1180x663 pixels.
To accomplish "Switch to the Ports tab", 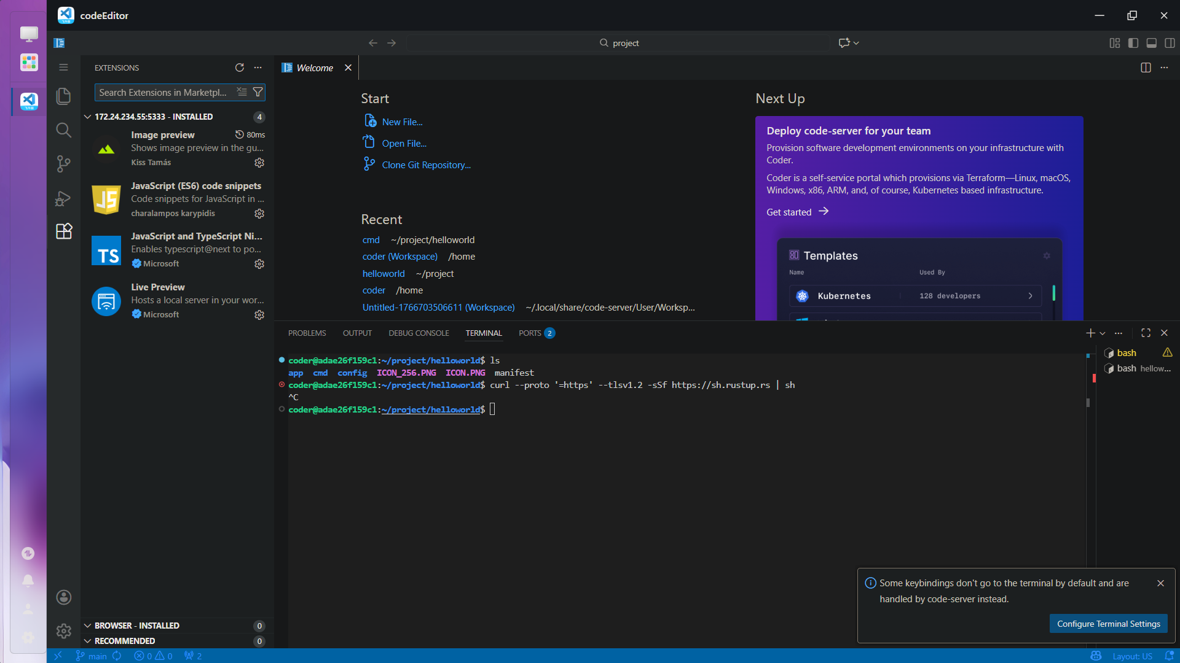I will [x=530, y=333].
